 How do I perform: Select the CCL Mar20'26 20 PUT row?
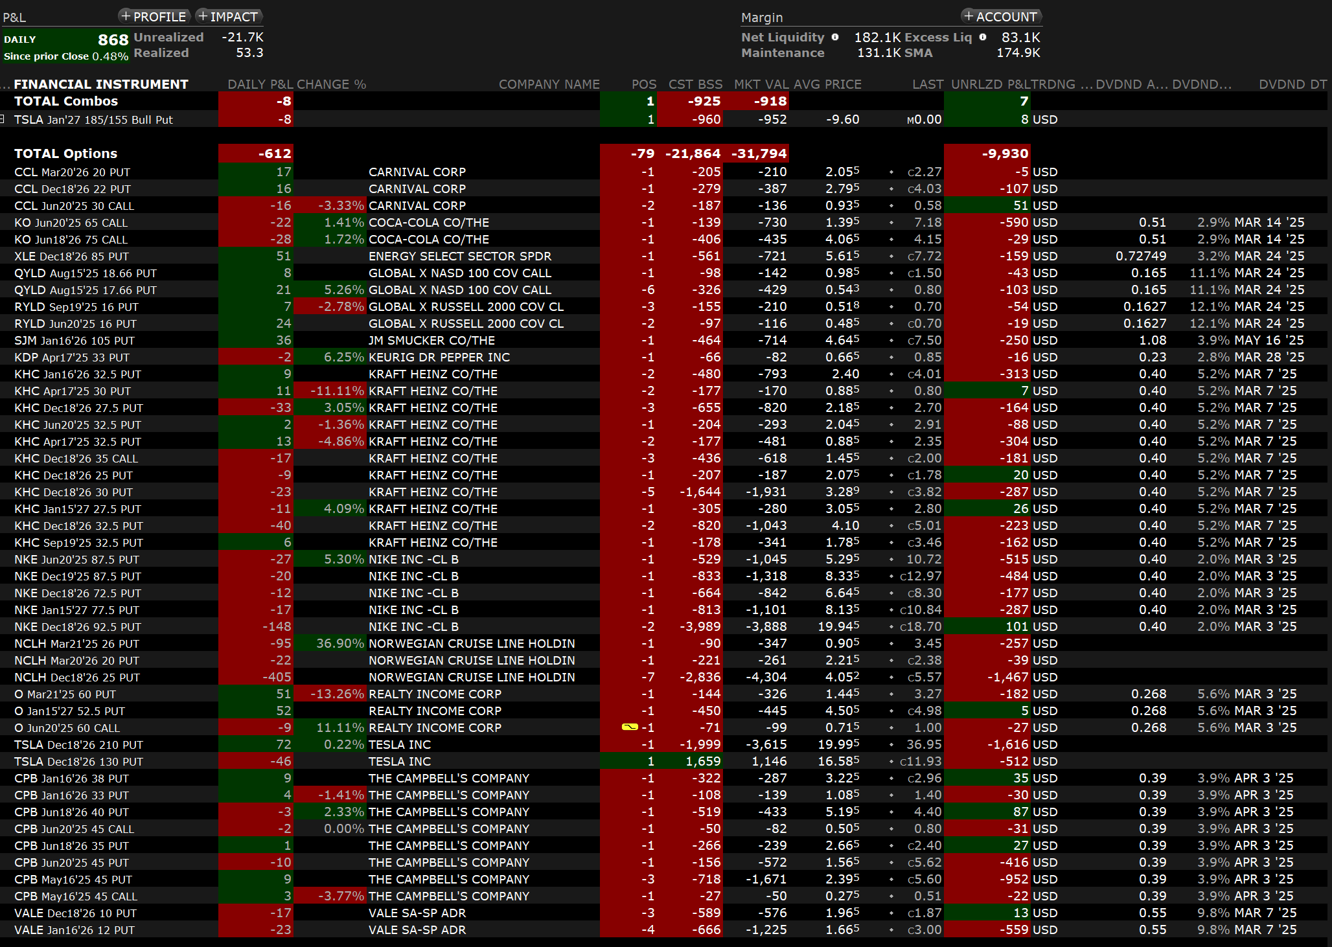[663, 172]
